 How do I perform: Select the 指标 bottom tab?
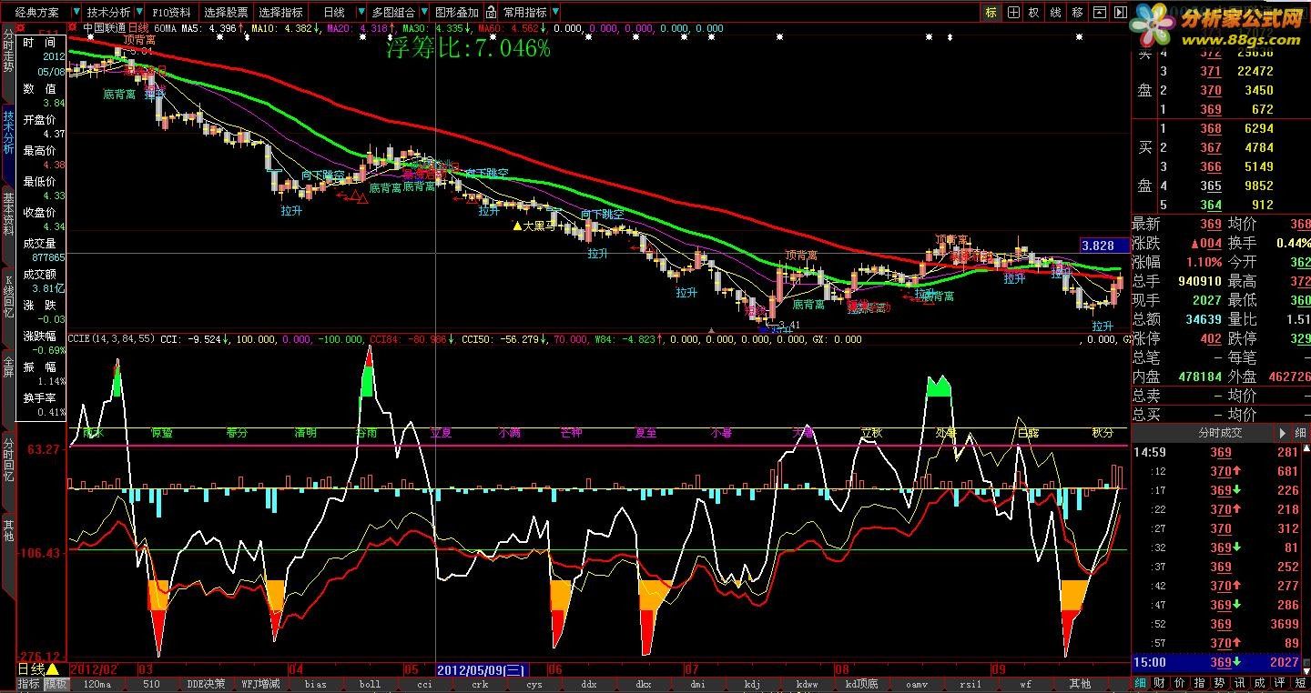[x=29, y=684]
